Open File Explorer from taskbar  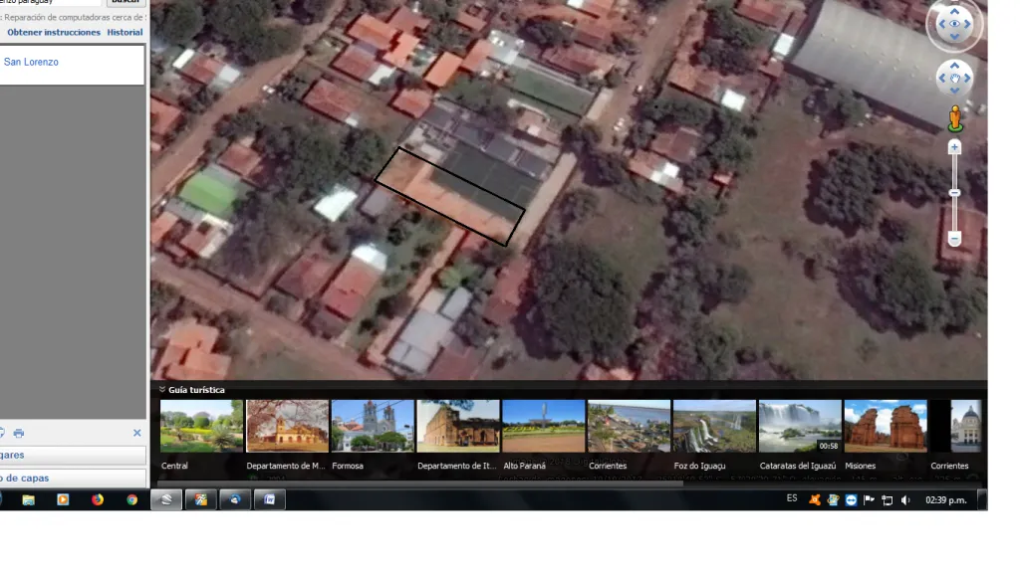[x=28, y=499]
